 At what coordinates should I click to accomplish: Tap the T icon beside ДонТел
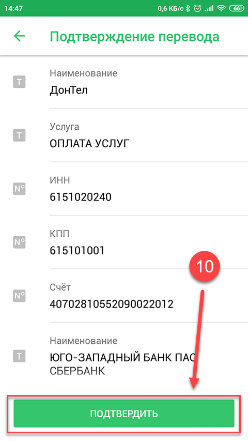coord(19,82)
